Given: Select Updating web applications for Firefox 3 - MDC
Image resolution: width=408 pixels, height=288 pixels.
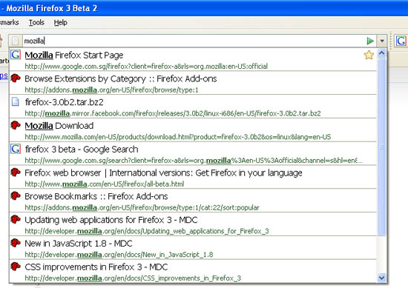Looking at the screenshot, I should click(111, 220).
